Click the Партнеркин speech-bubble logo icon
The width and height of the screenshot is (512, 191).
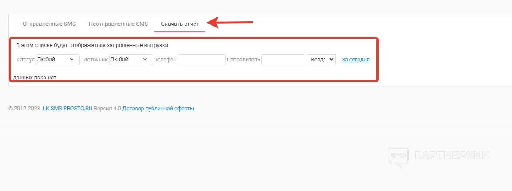coord(398,157)
